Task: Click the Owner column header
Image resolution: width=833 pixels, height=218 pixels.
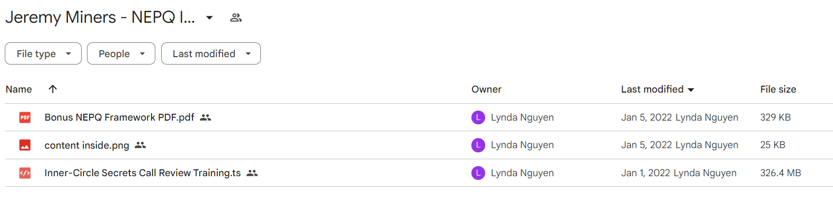Action: [x=486, y=89]
